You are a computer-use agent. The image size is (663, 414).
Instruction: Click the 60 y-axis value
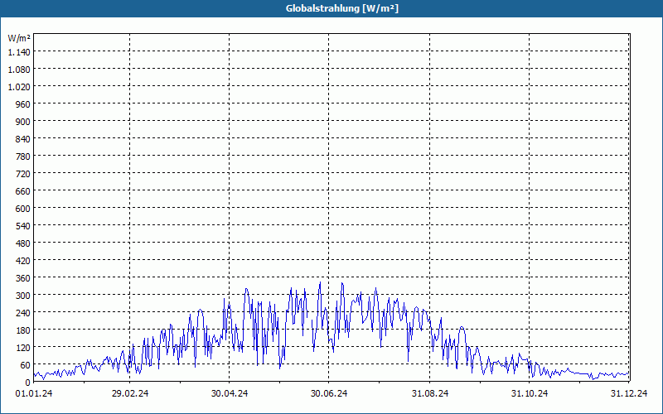click(x=26, y=365)
